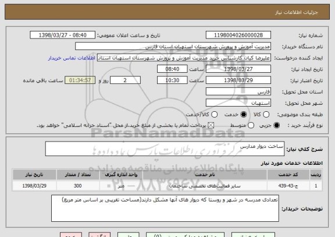
Task: Click the نام دستگاه خریدار field
Action: coord(173,47)
